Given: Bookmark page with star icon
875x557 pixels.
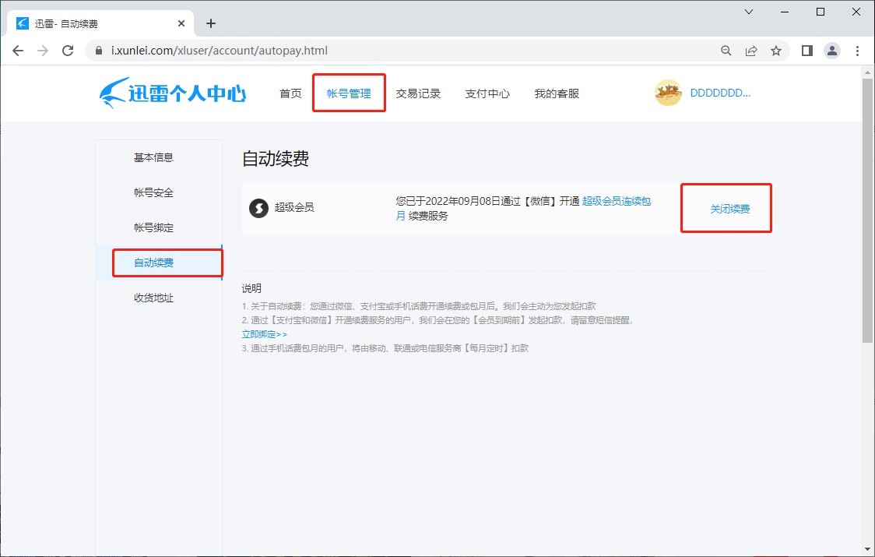Looking at the screenshot, I should (x=776, y=51).
